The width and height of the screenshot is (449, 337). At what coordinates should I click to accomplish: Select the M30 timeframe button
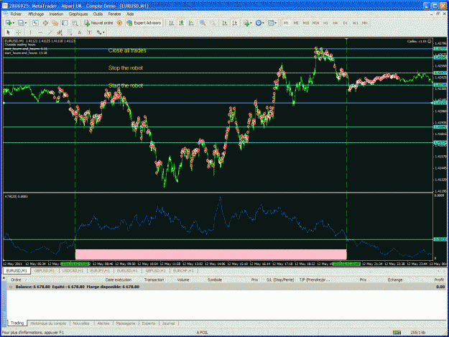315,23
